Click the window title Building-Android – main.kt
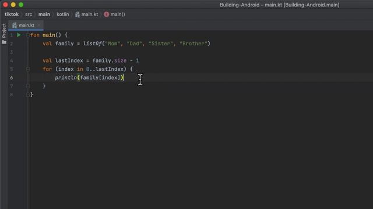This screenshot has width=373, height=209. click(x=280, y=5)
